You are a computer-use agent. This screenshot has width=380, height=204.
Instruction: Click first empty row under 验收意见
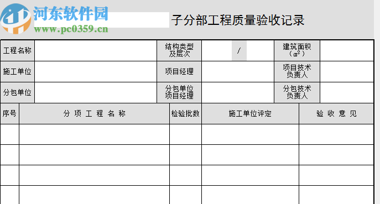[336, 134]
